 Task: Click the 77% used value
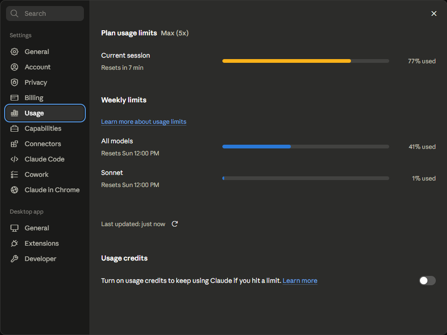422,61
